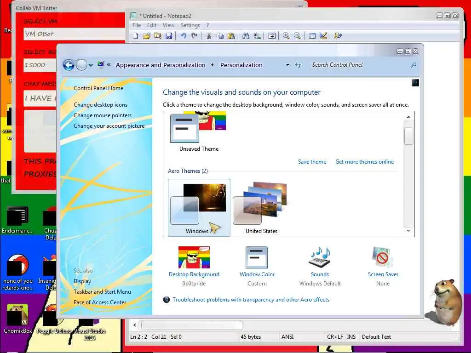Click Change mouse pointers link
The height and width of the screenshot is (353, 471).
[x=103, y=115]
